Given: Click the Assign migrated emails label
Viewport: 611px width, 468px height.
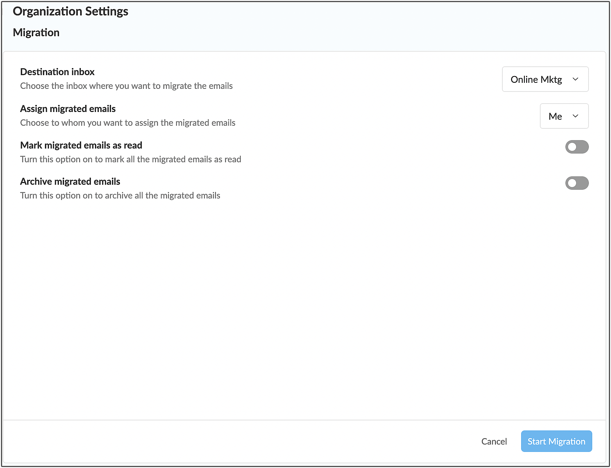Looking at the screenshot, I should click(68, 109).
